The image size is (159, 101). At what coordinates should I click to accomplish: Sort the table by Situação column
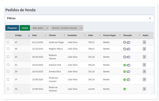point(139,35)
